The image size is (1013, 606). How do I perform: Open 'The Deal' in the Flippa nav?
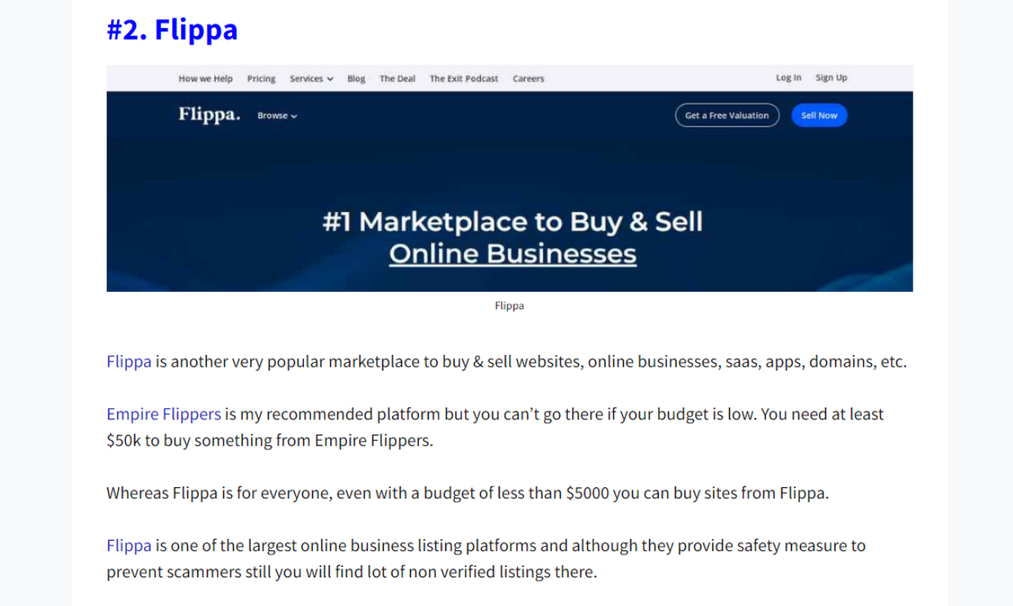397,79
